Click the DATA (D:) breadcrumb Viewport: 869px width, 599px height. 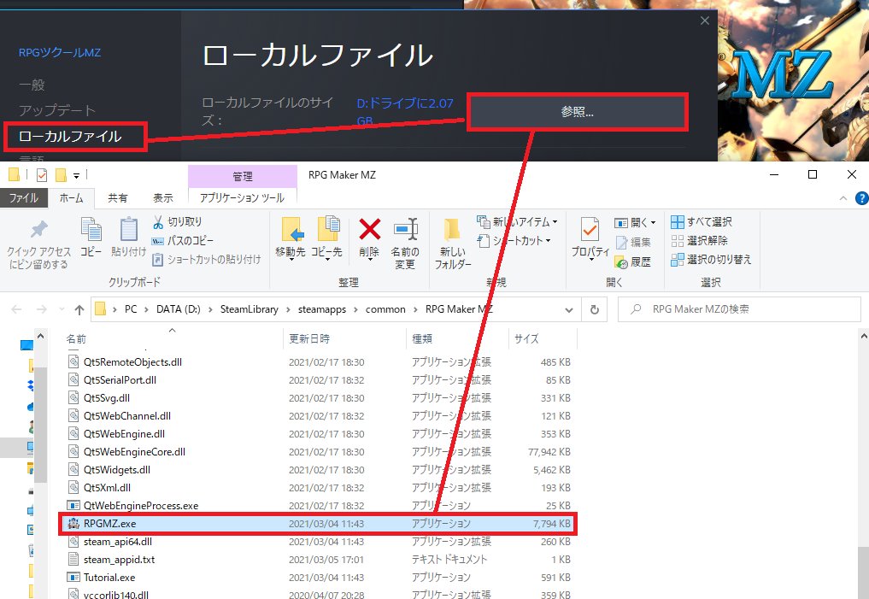coord(178,309)
